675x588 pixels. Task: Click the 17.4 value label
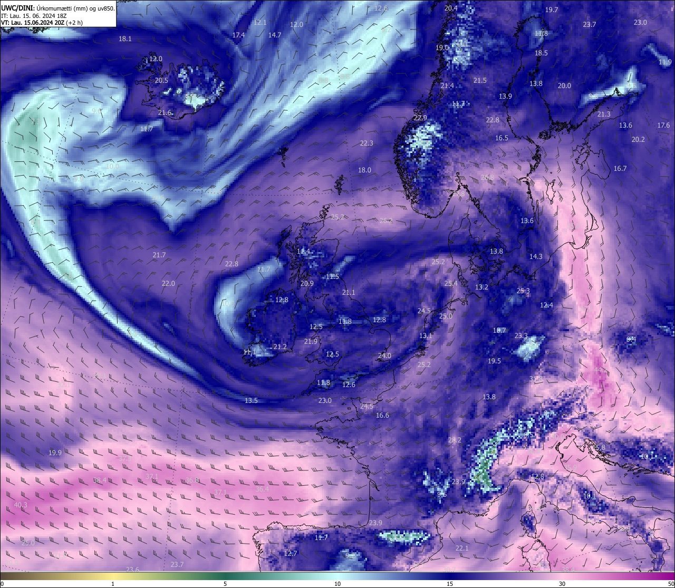[x=238, y=35]
